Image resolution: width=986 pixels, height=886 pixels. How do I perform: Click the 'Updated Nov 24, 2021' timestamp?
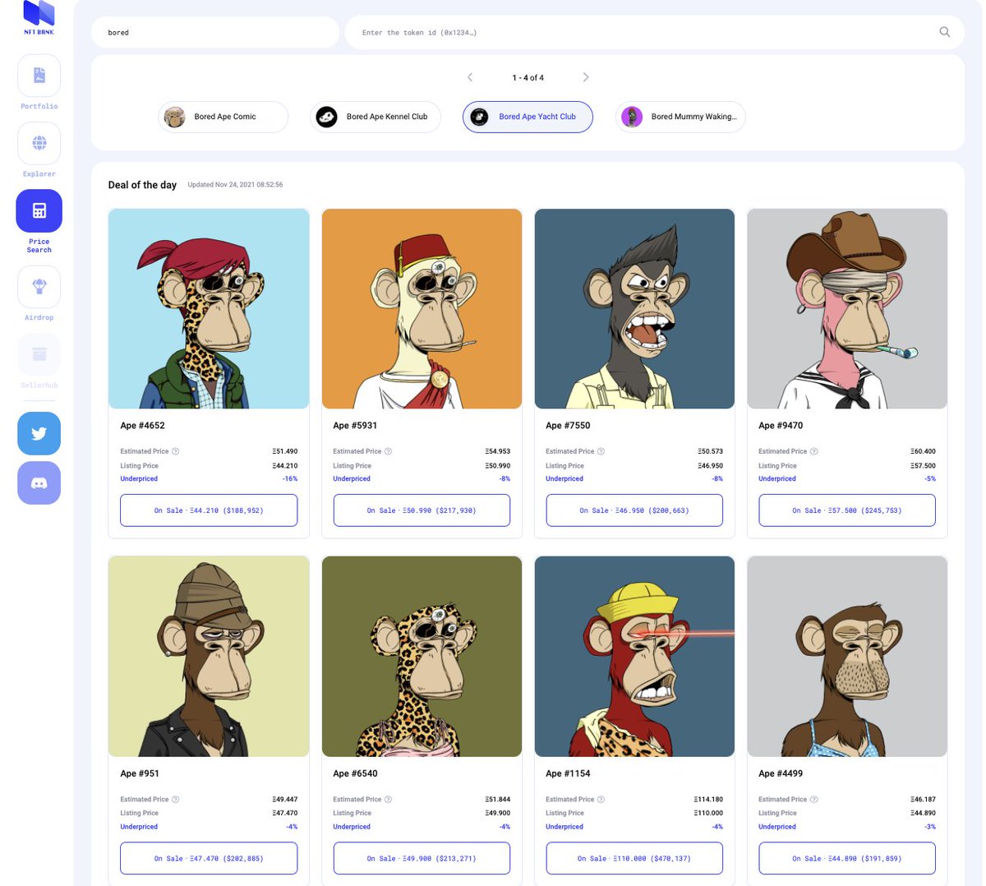[x=235, y=185]
